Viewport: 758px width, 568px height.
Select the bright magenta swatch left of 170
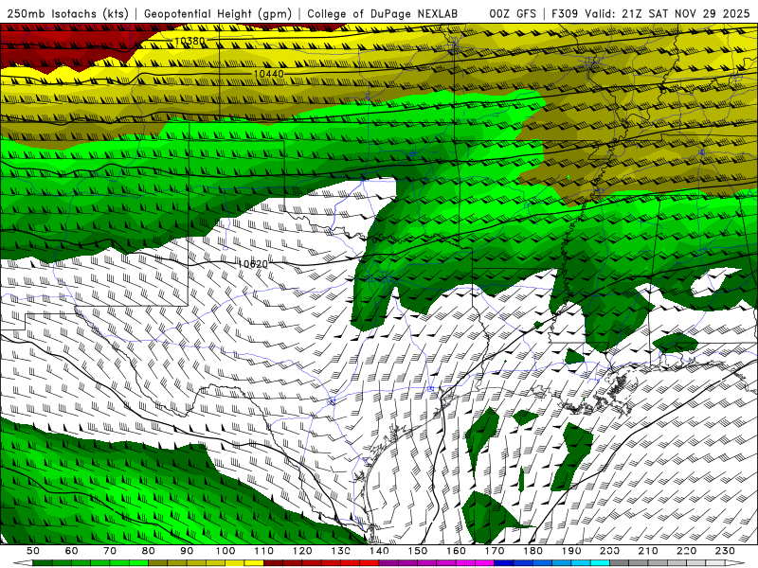click(x=484, y=563)
